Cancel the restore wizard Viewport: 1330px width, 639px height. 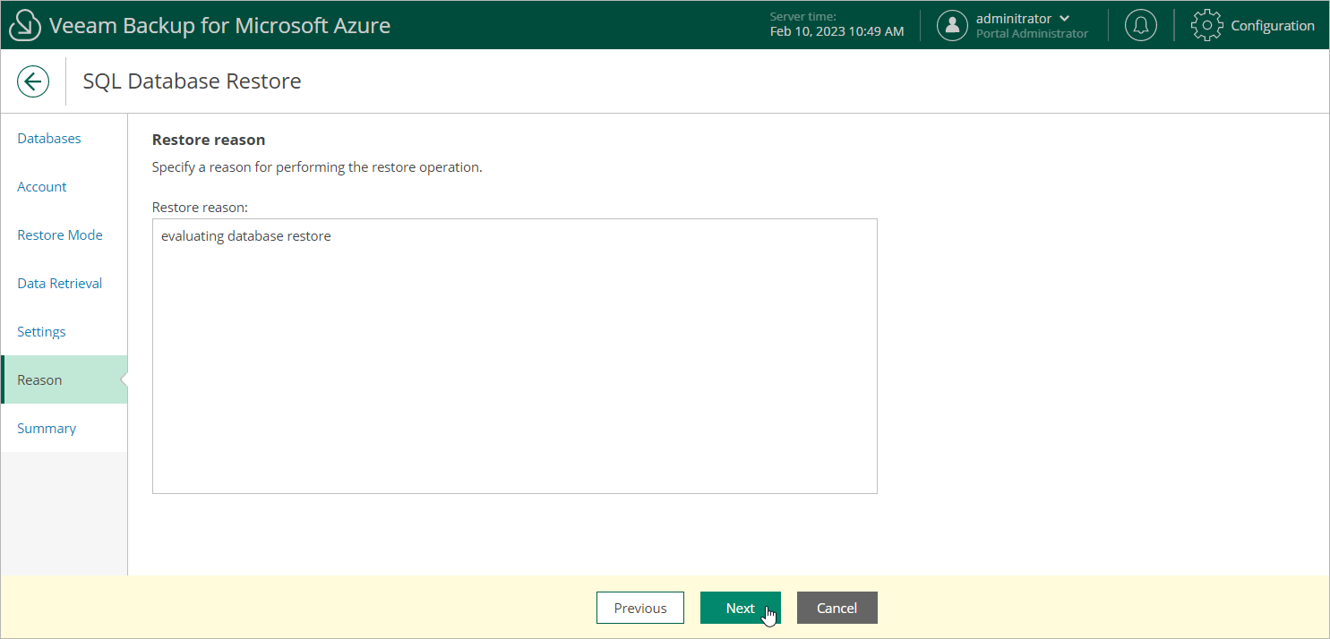tap(837, 608)
